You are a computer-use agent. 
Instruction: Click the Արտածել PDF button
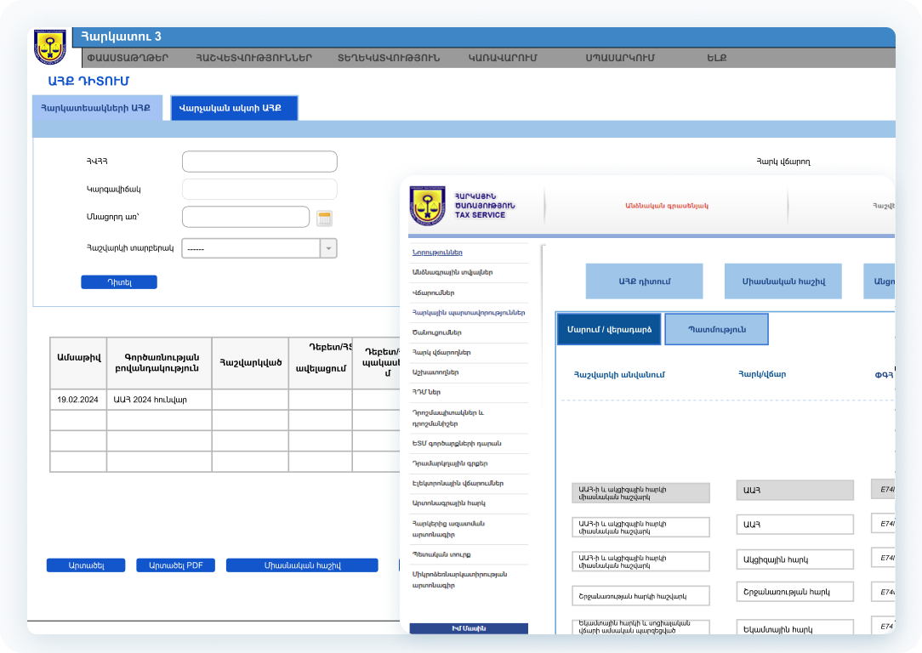tap(175, 565)
